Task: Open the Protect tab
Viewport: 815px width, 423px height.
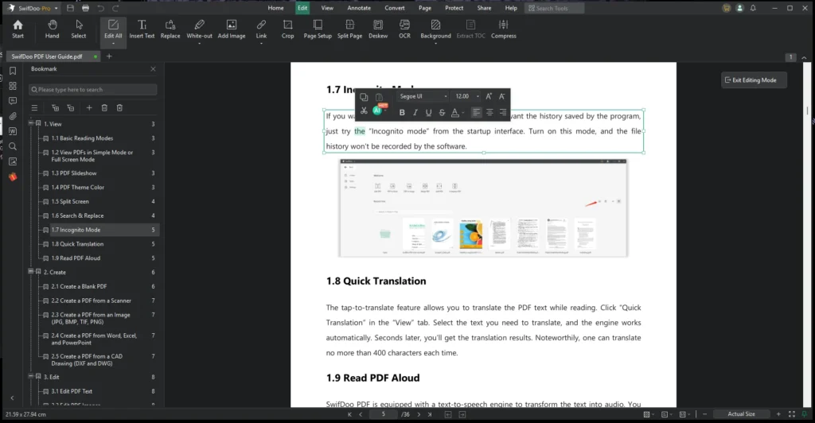Action: pyautogui.click(x=454, y=8)
